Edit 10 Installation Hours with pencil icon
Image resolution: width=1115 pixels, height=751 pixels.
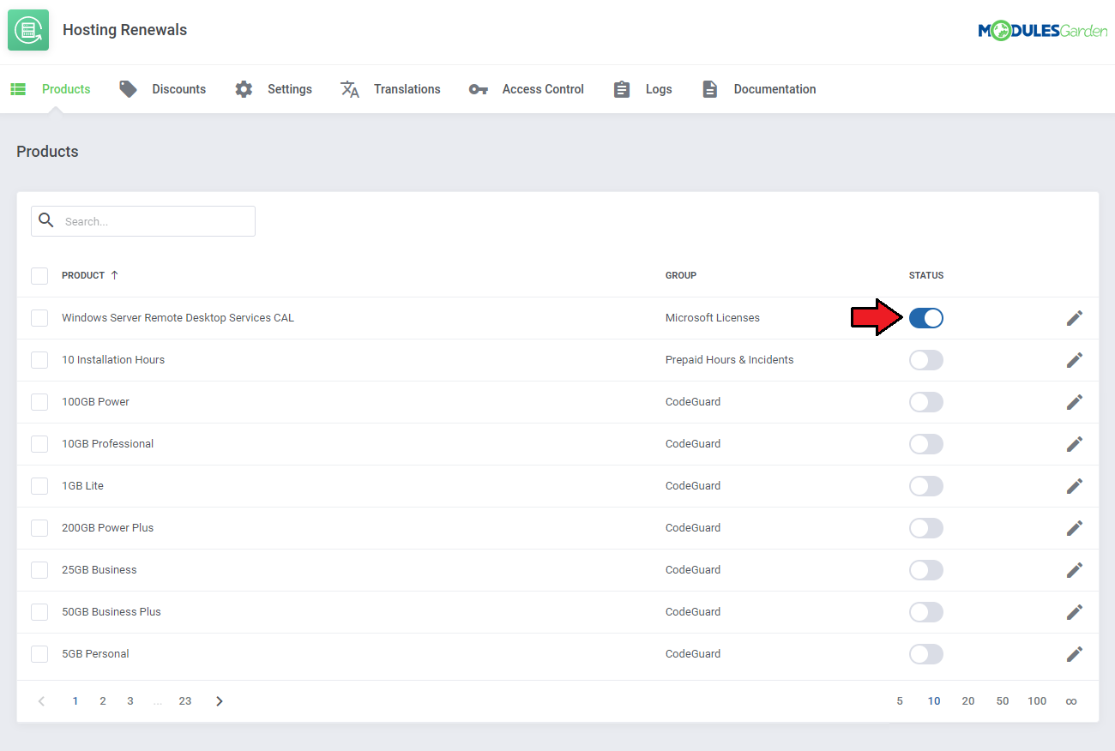[x=1075, y=360]
